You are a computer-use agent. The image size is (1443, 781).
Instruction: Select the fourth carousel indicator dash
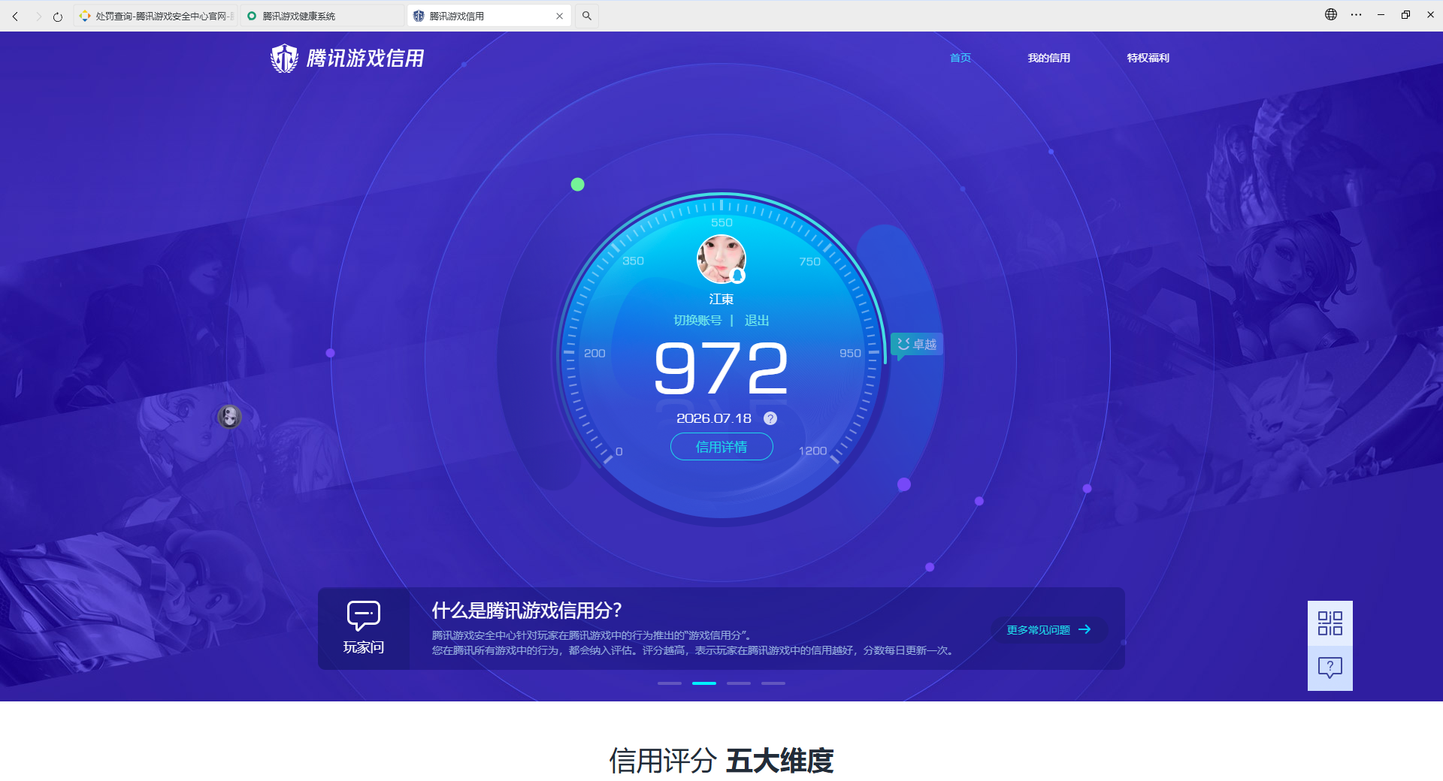(773, 683)
